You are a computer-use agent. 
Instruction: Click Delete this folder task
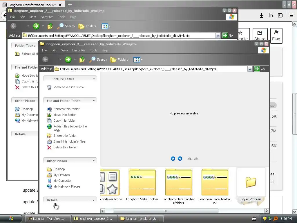(x=65, y=147)
